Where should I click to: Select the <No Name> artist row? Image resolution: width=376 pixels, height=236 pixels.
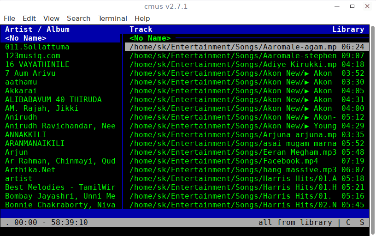pyautogui.click(x=60, y=38)
